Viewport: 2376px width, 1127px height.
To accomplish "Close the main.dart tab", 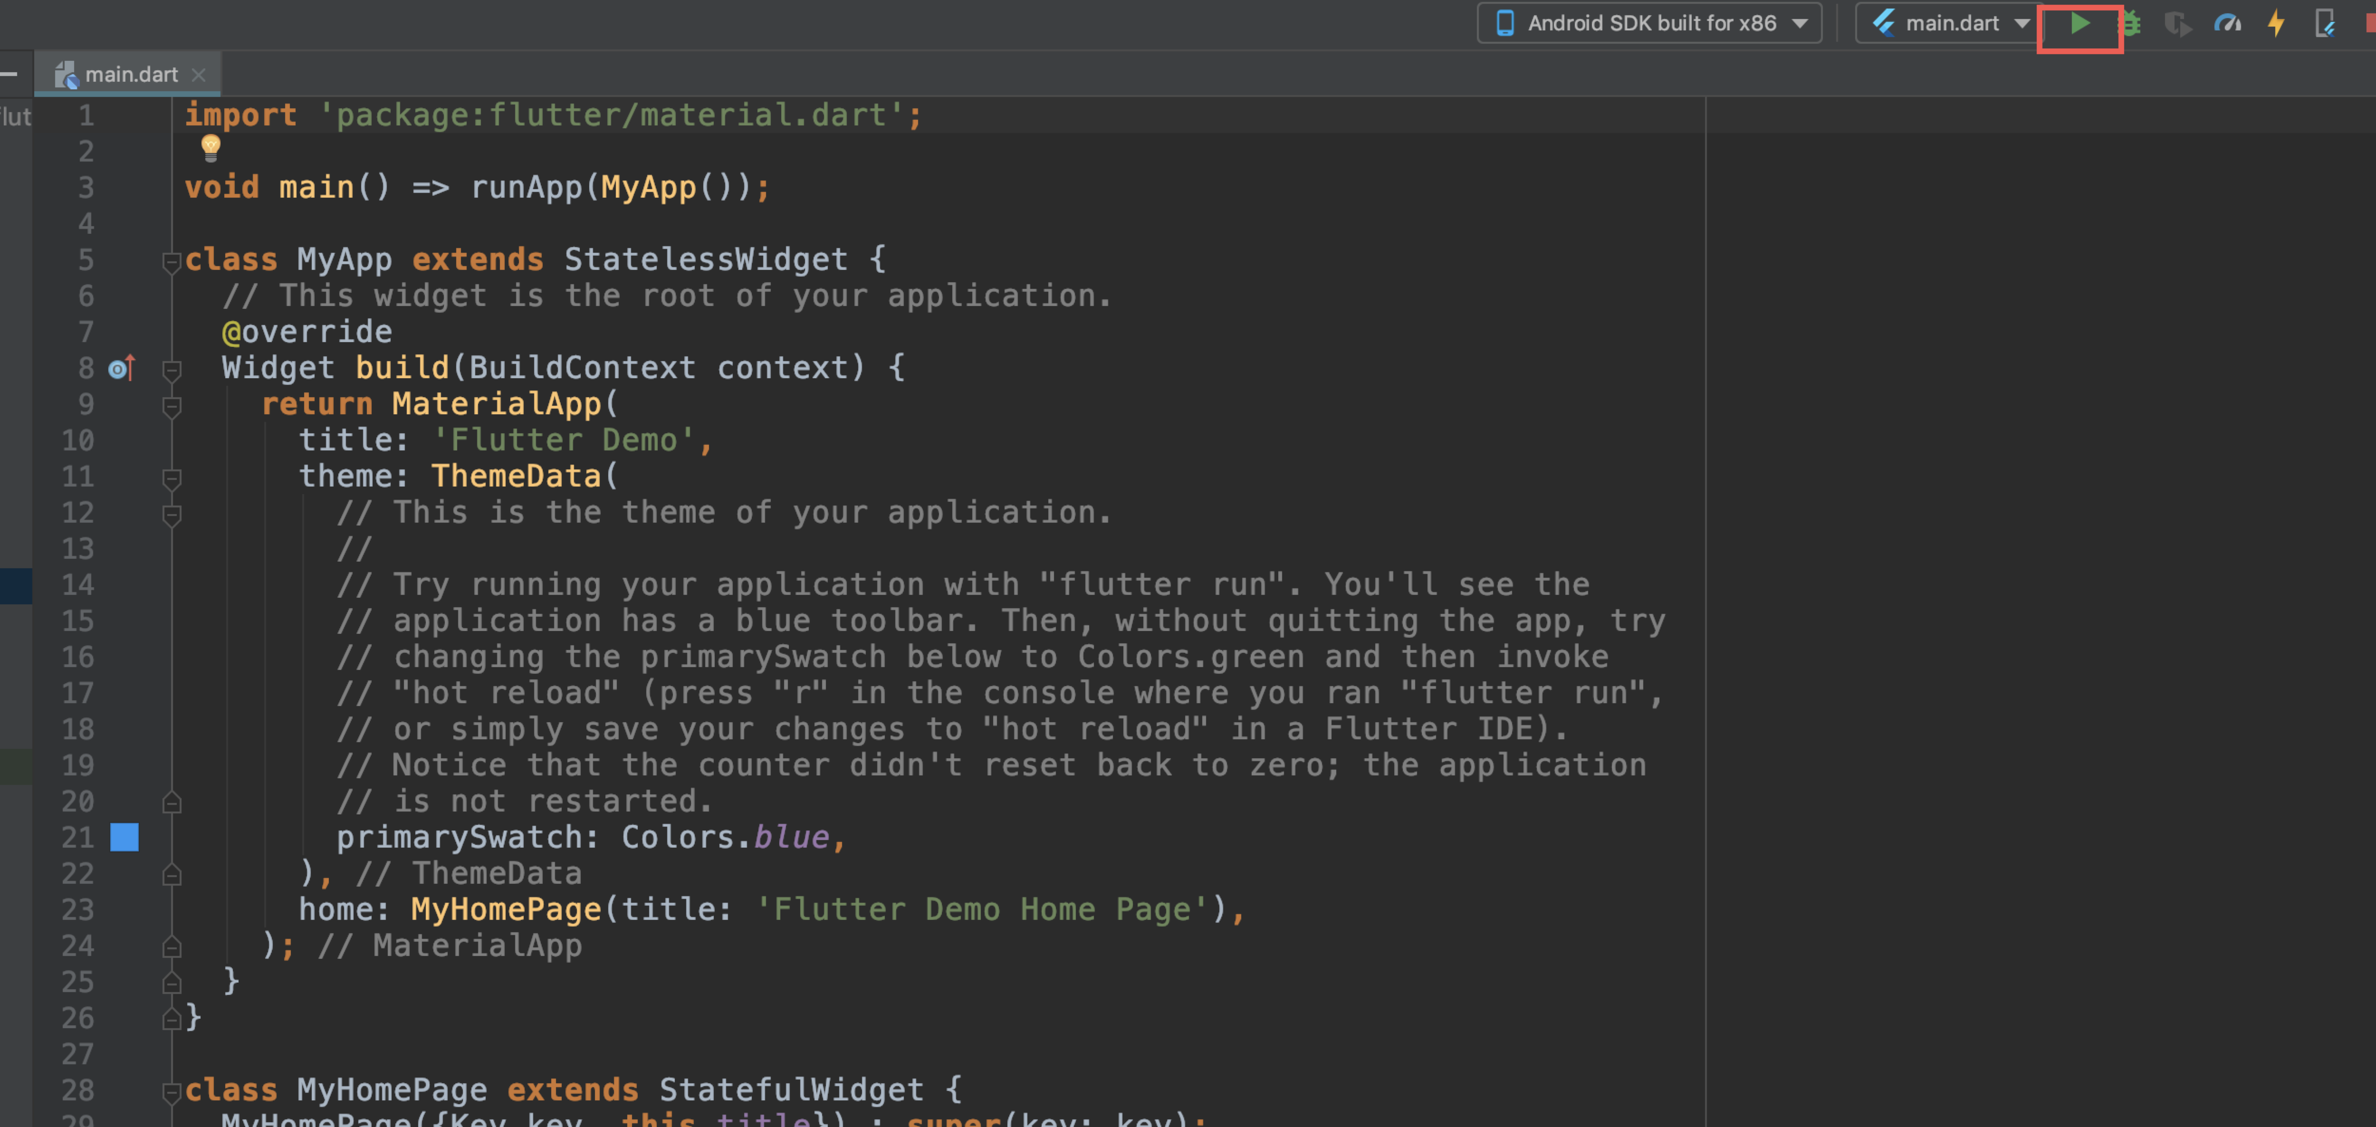I will (x=198, y=75).
